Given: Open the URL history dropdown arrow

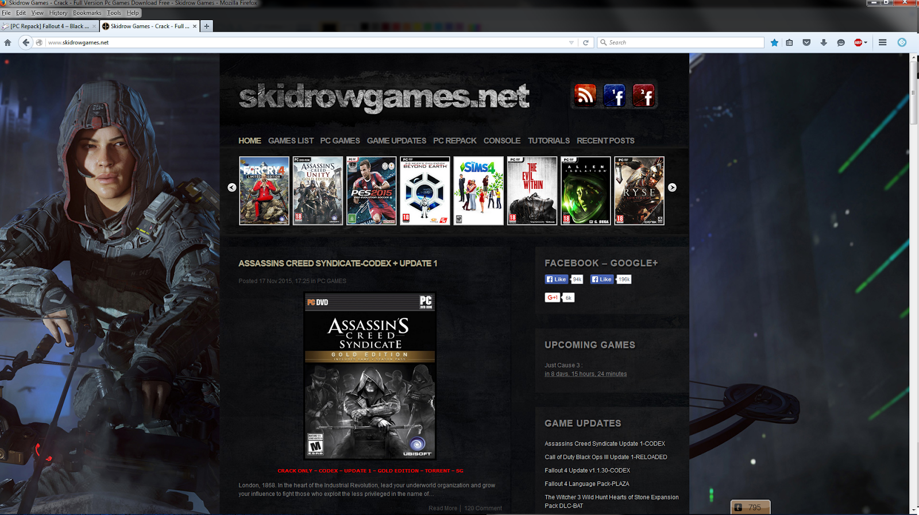Looking at the screenshot, I should tap(571, 42).
